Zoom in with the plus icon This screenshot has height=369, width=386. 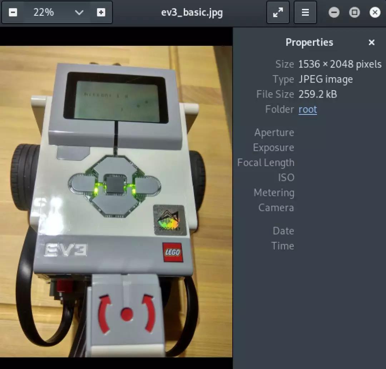(x=101, y=12)
